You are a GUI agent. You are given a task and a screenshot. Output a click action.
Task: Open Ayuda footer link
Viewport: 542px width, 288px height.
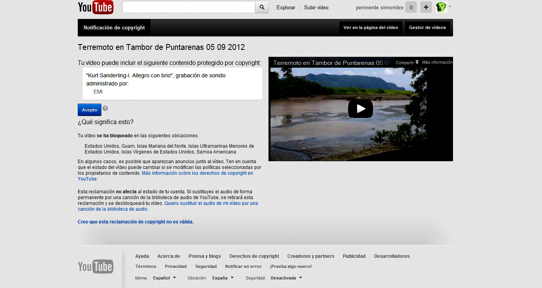point(142,256)
